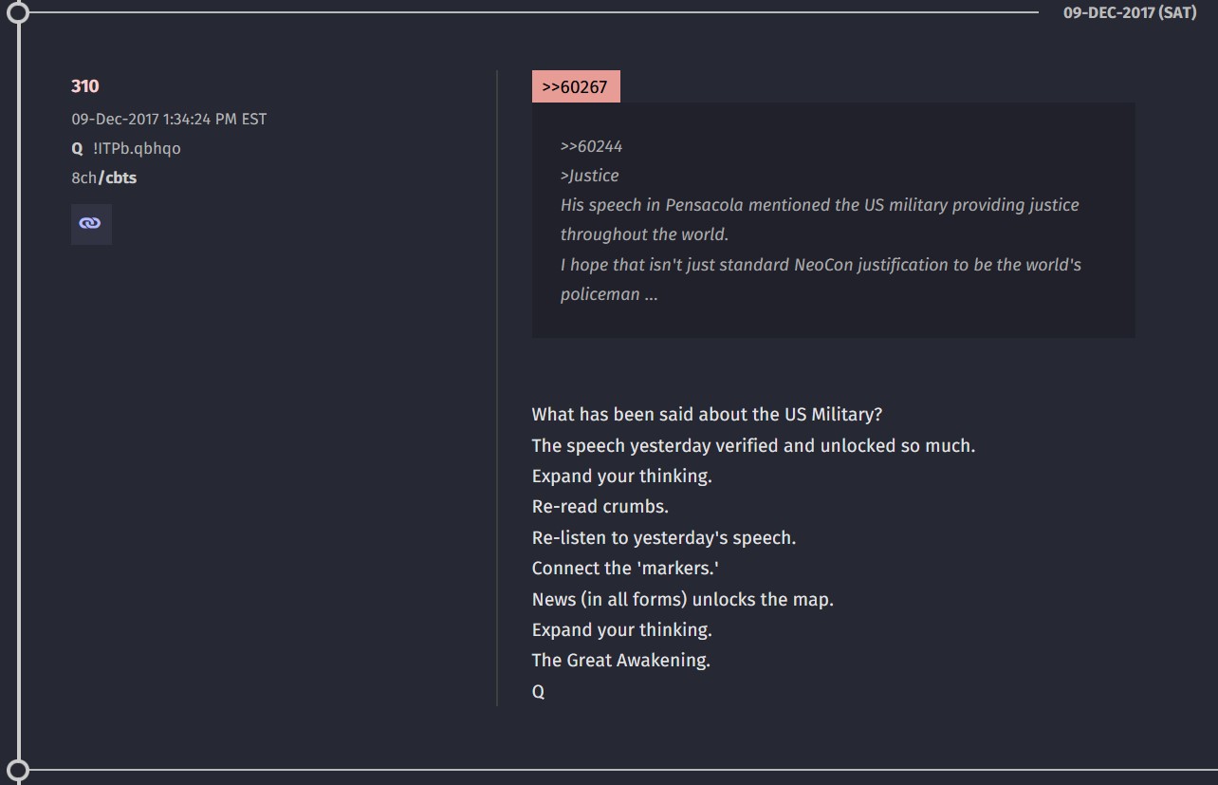This screenshot has width=1218, height=785.
Task: Click the top timeline circle marker
Action: (x=17, y=12)
